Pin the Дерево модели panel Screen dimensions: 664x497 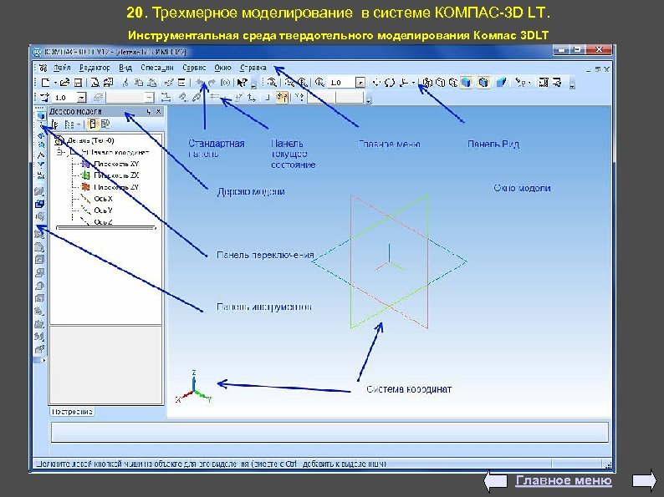point(149,112)
